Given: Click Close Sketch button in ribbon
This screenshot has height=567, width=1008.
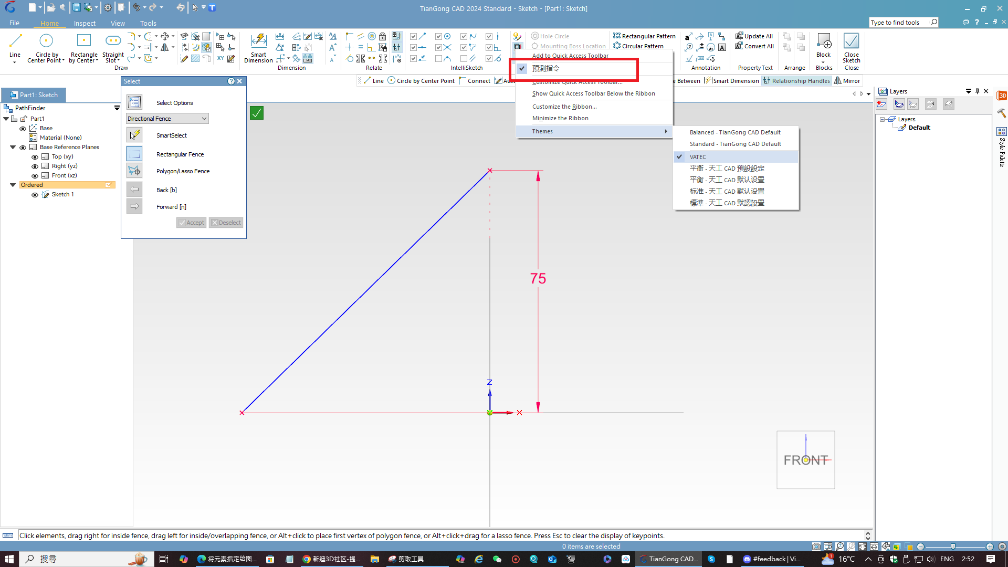Looking at the screenshot, I should (852, 47).
